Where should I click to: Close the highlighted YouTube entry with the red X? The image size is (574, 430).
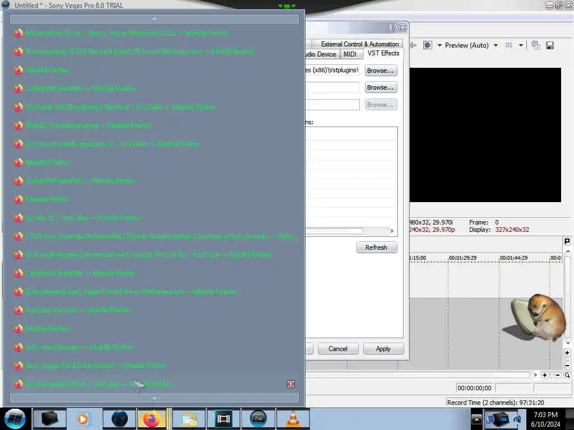click(x=291, y=384)
